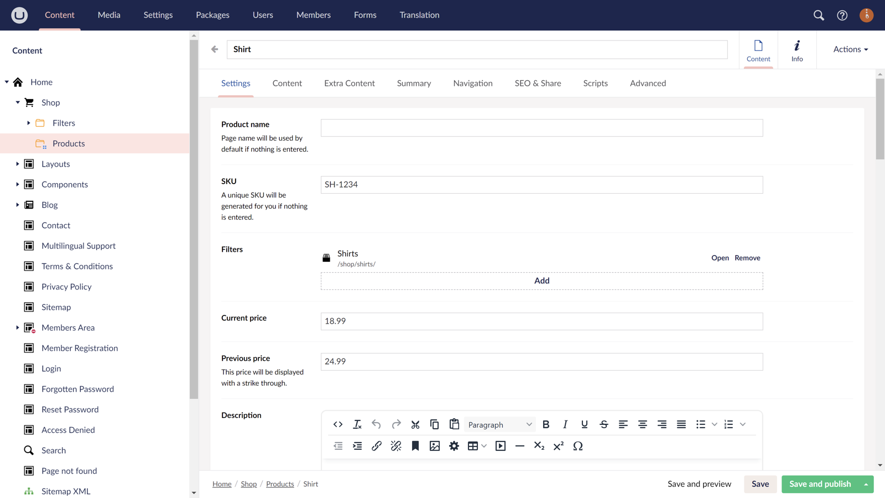The image size is (885, 498).
Task: Click the insert link icon
Action: 377,446
